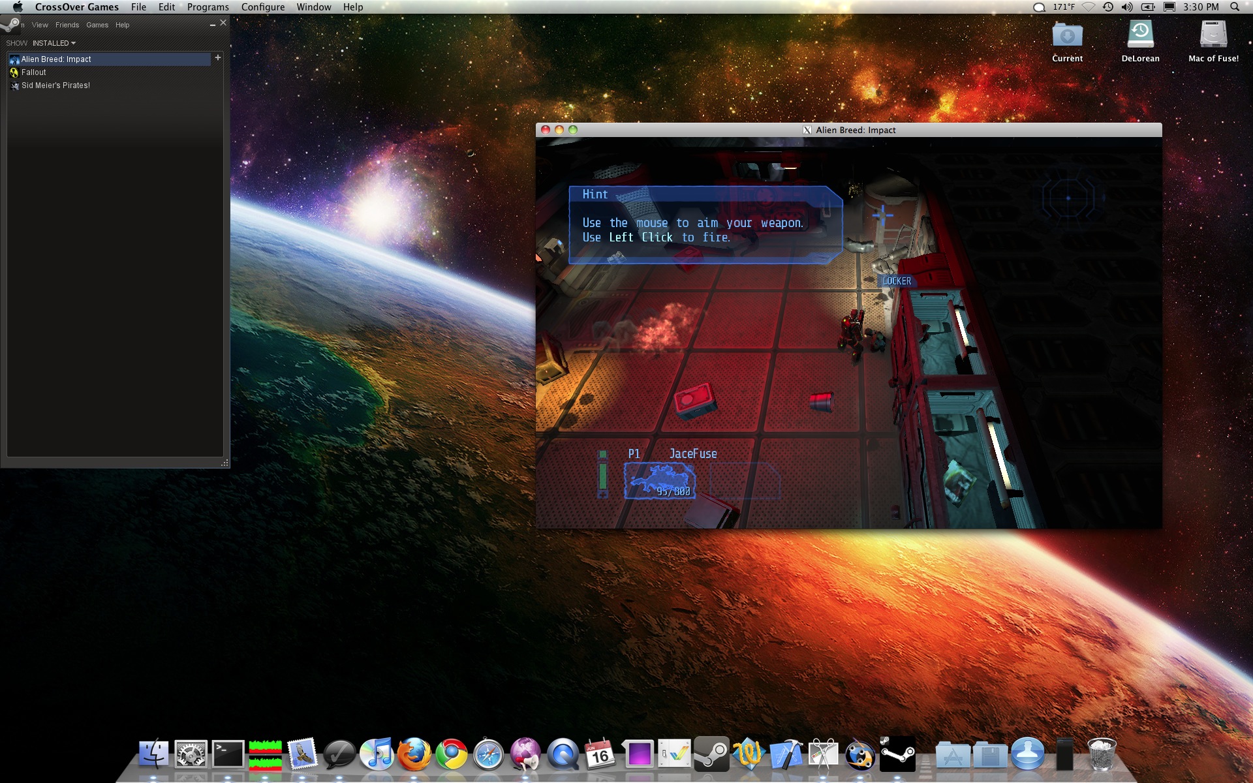Click the black Steam game icon in Dock
This screenshot has height=783, width=1253.
click(898, 754)
